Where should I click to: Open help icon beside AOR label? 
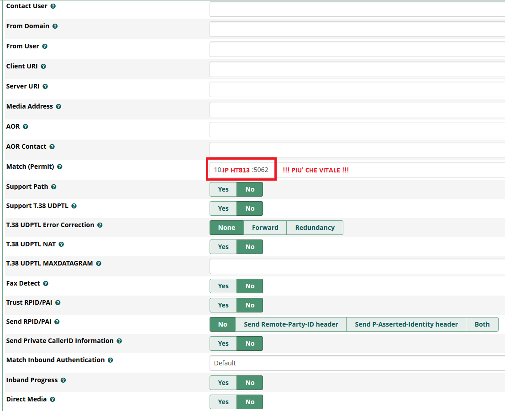tap(26, 127)
